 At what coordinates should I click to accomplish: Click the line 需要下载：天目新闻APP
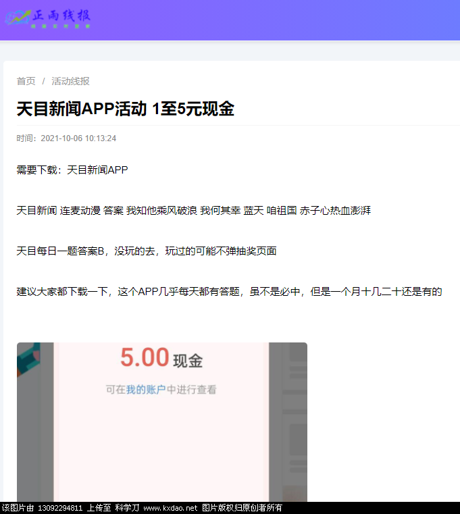coord(72,170)
